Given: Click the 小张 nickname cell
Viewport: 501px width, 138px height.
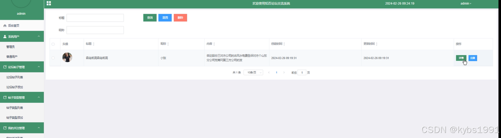Looking at the screenshot, I should [163, 58].
